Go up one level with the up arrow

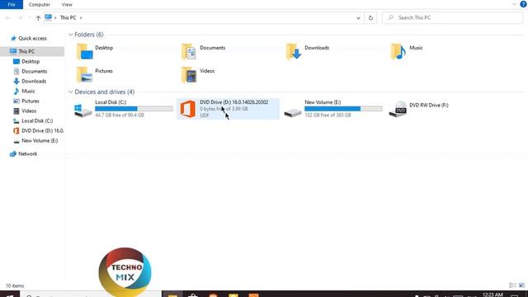38,18
